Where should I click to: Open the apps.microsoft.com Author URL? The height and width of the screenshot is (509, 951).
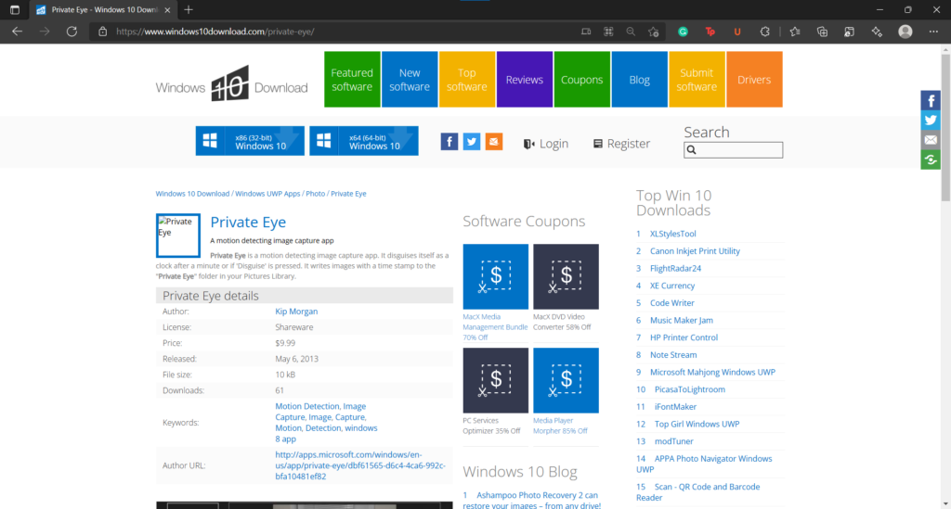[x=360, y=465]
